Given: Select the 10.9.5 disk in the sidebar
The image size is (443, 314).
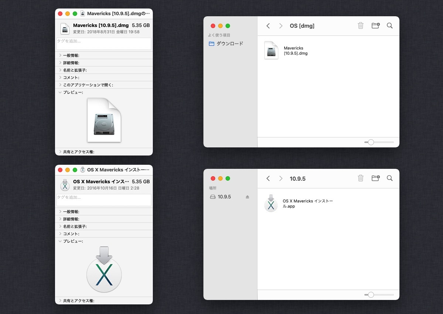Looking at the screenshot, I should pyautogui.click(x=224, y=197).
